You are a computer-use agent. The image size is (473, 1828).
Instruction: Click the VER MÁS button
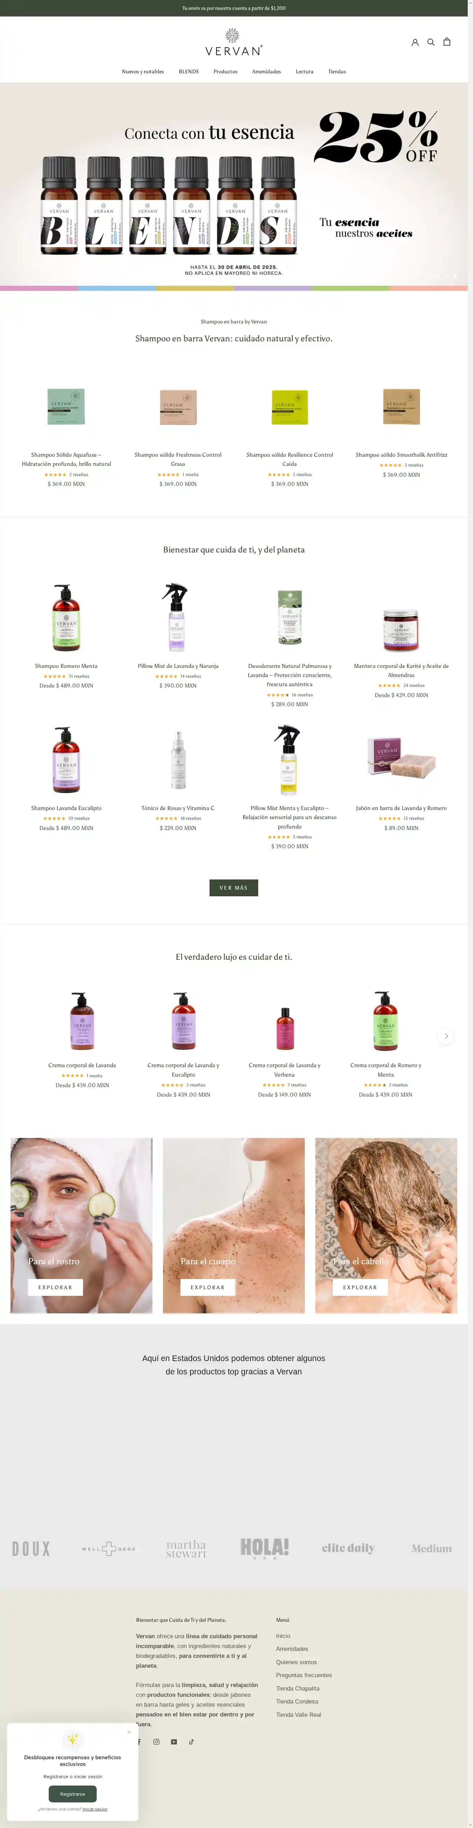tap(233, 888)
